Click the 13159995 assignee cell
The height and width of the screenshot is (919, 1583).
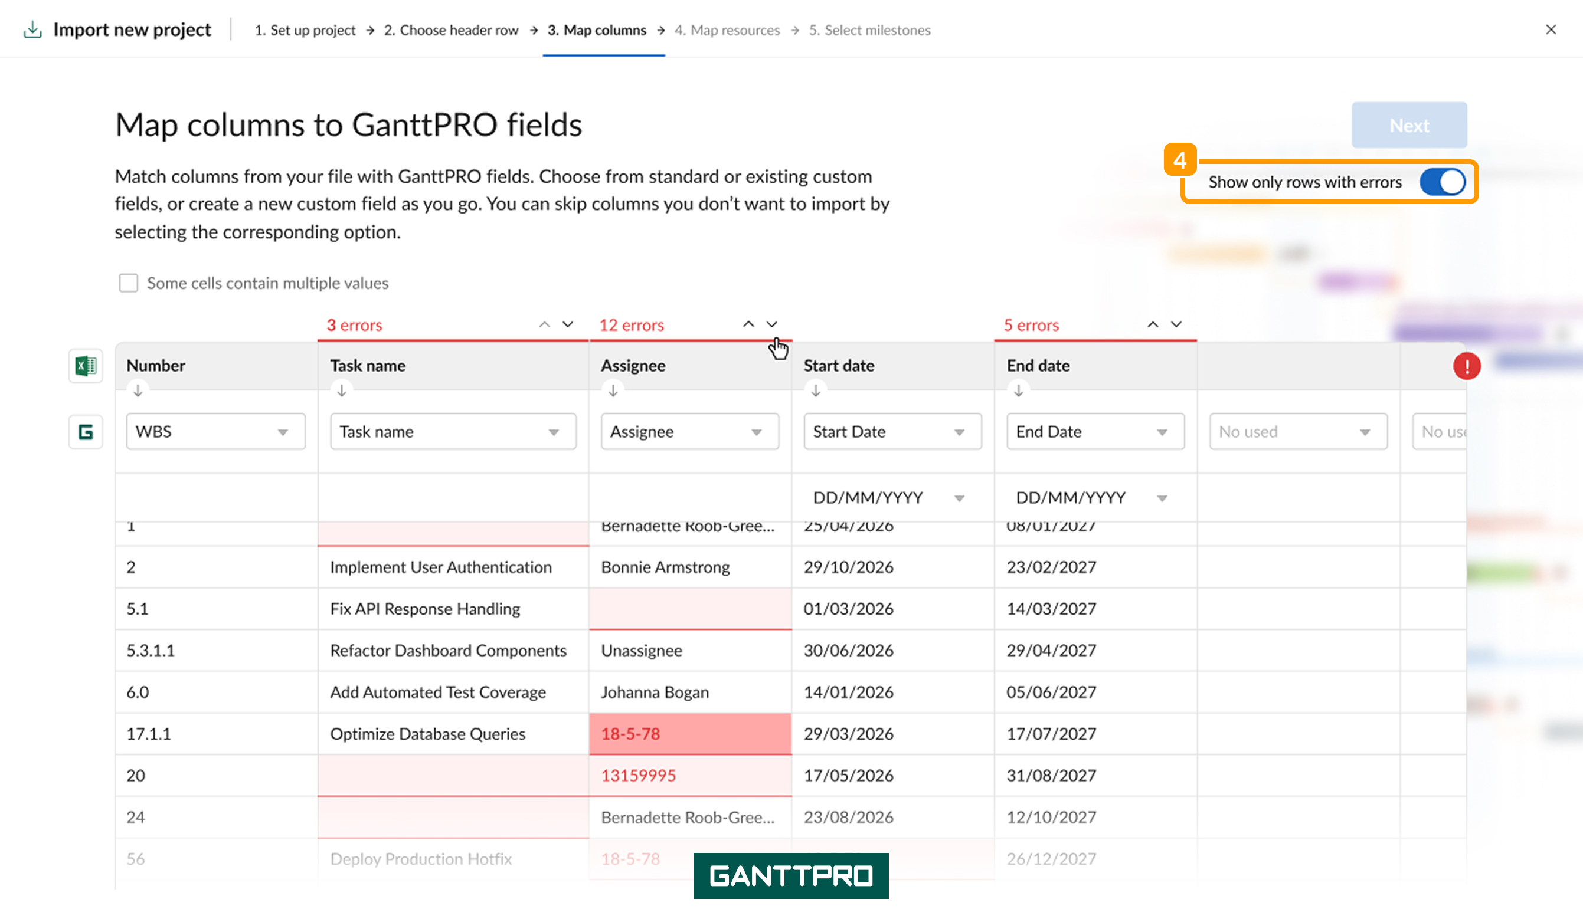click(x=690, y=775)
